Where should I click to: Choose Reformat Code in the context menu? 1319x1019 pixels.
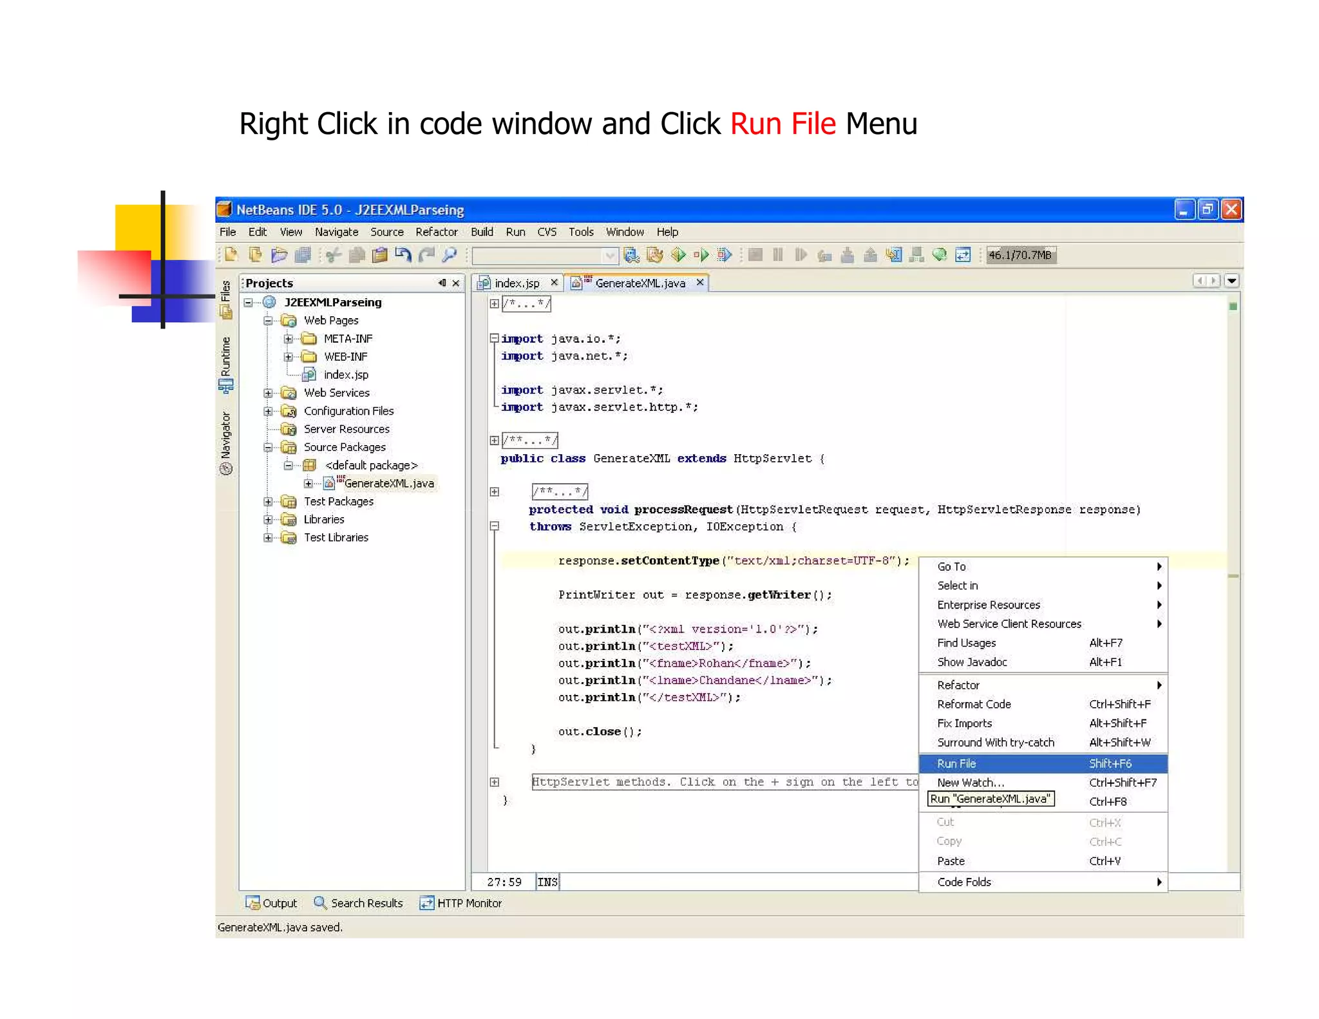(x=1043, y=704)
